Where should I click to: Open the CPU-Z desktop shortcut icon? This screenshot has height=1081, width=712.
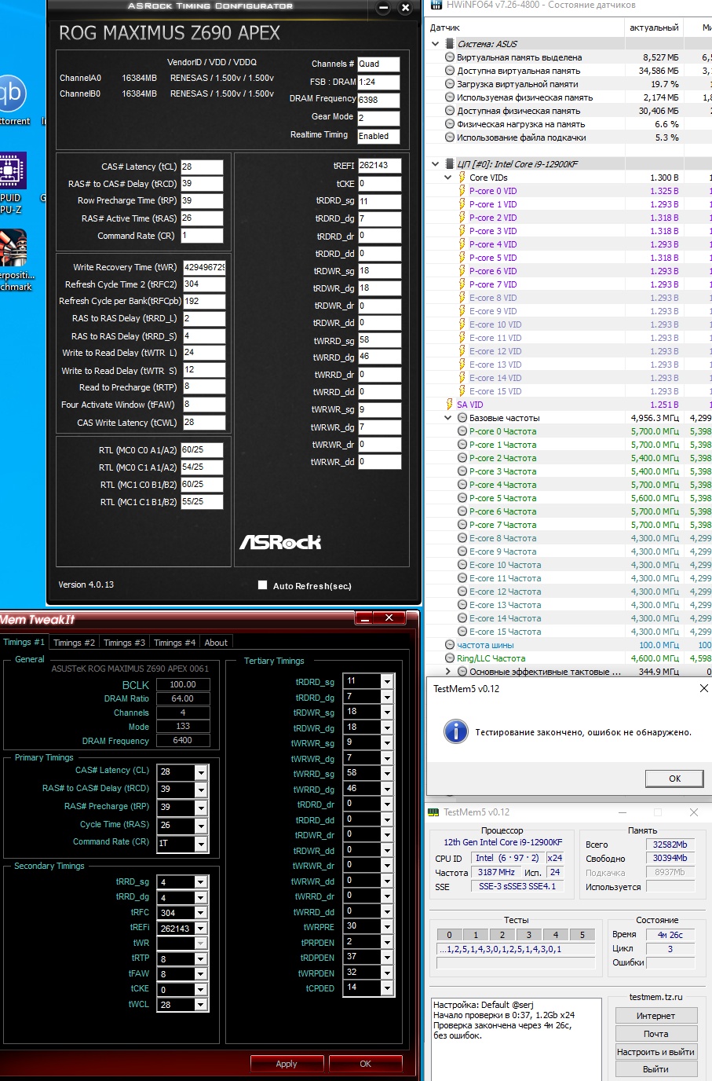coord(12,170)
